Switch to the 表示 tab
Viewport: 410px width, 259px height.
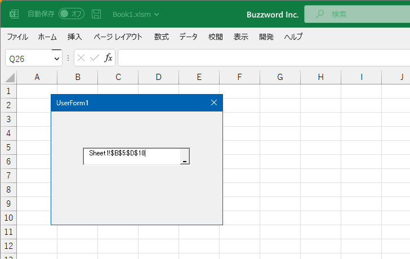pyautogui.click(x=241, y=37)
